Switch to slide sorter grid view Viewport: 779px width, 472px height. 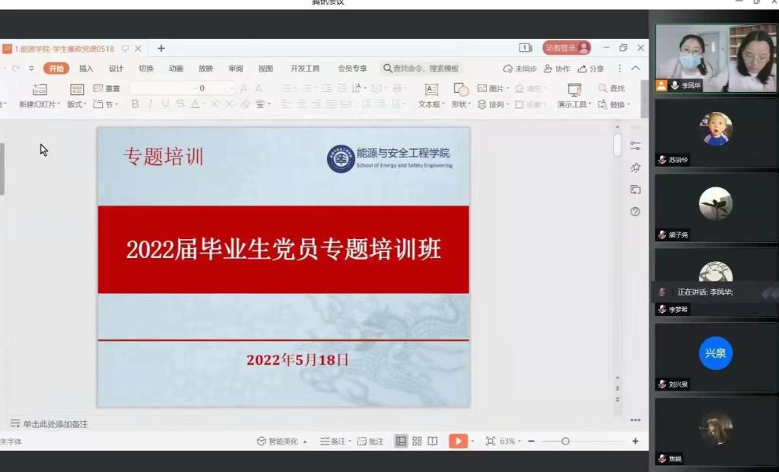pyautogui.click(x=417, y=441)
